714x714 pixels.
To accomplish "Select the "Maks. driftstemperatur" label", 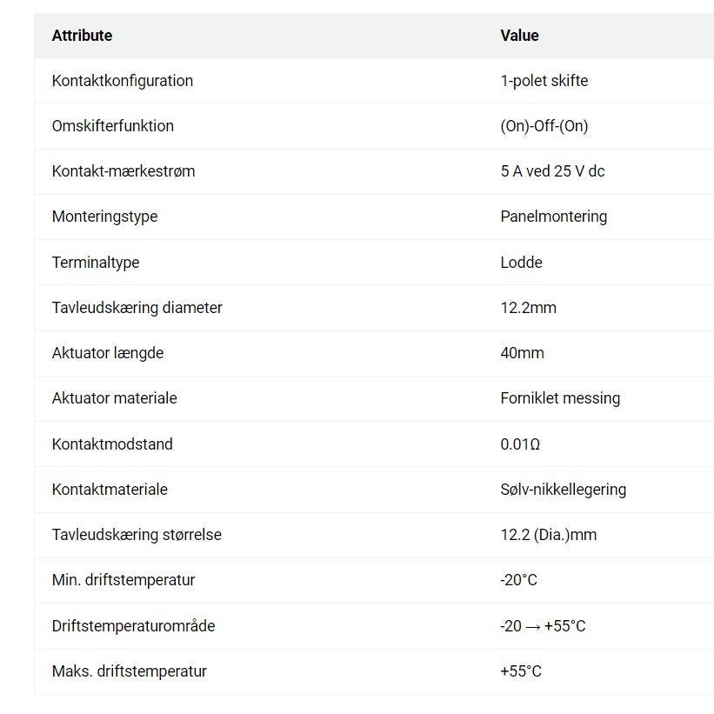I will click(130, 671).
